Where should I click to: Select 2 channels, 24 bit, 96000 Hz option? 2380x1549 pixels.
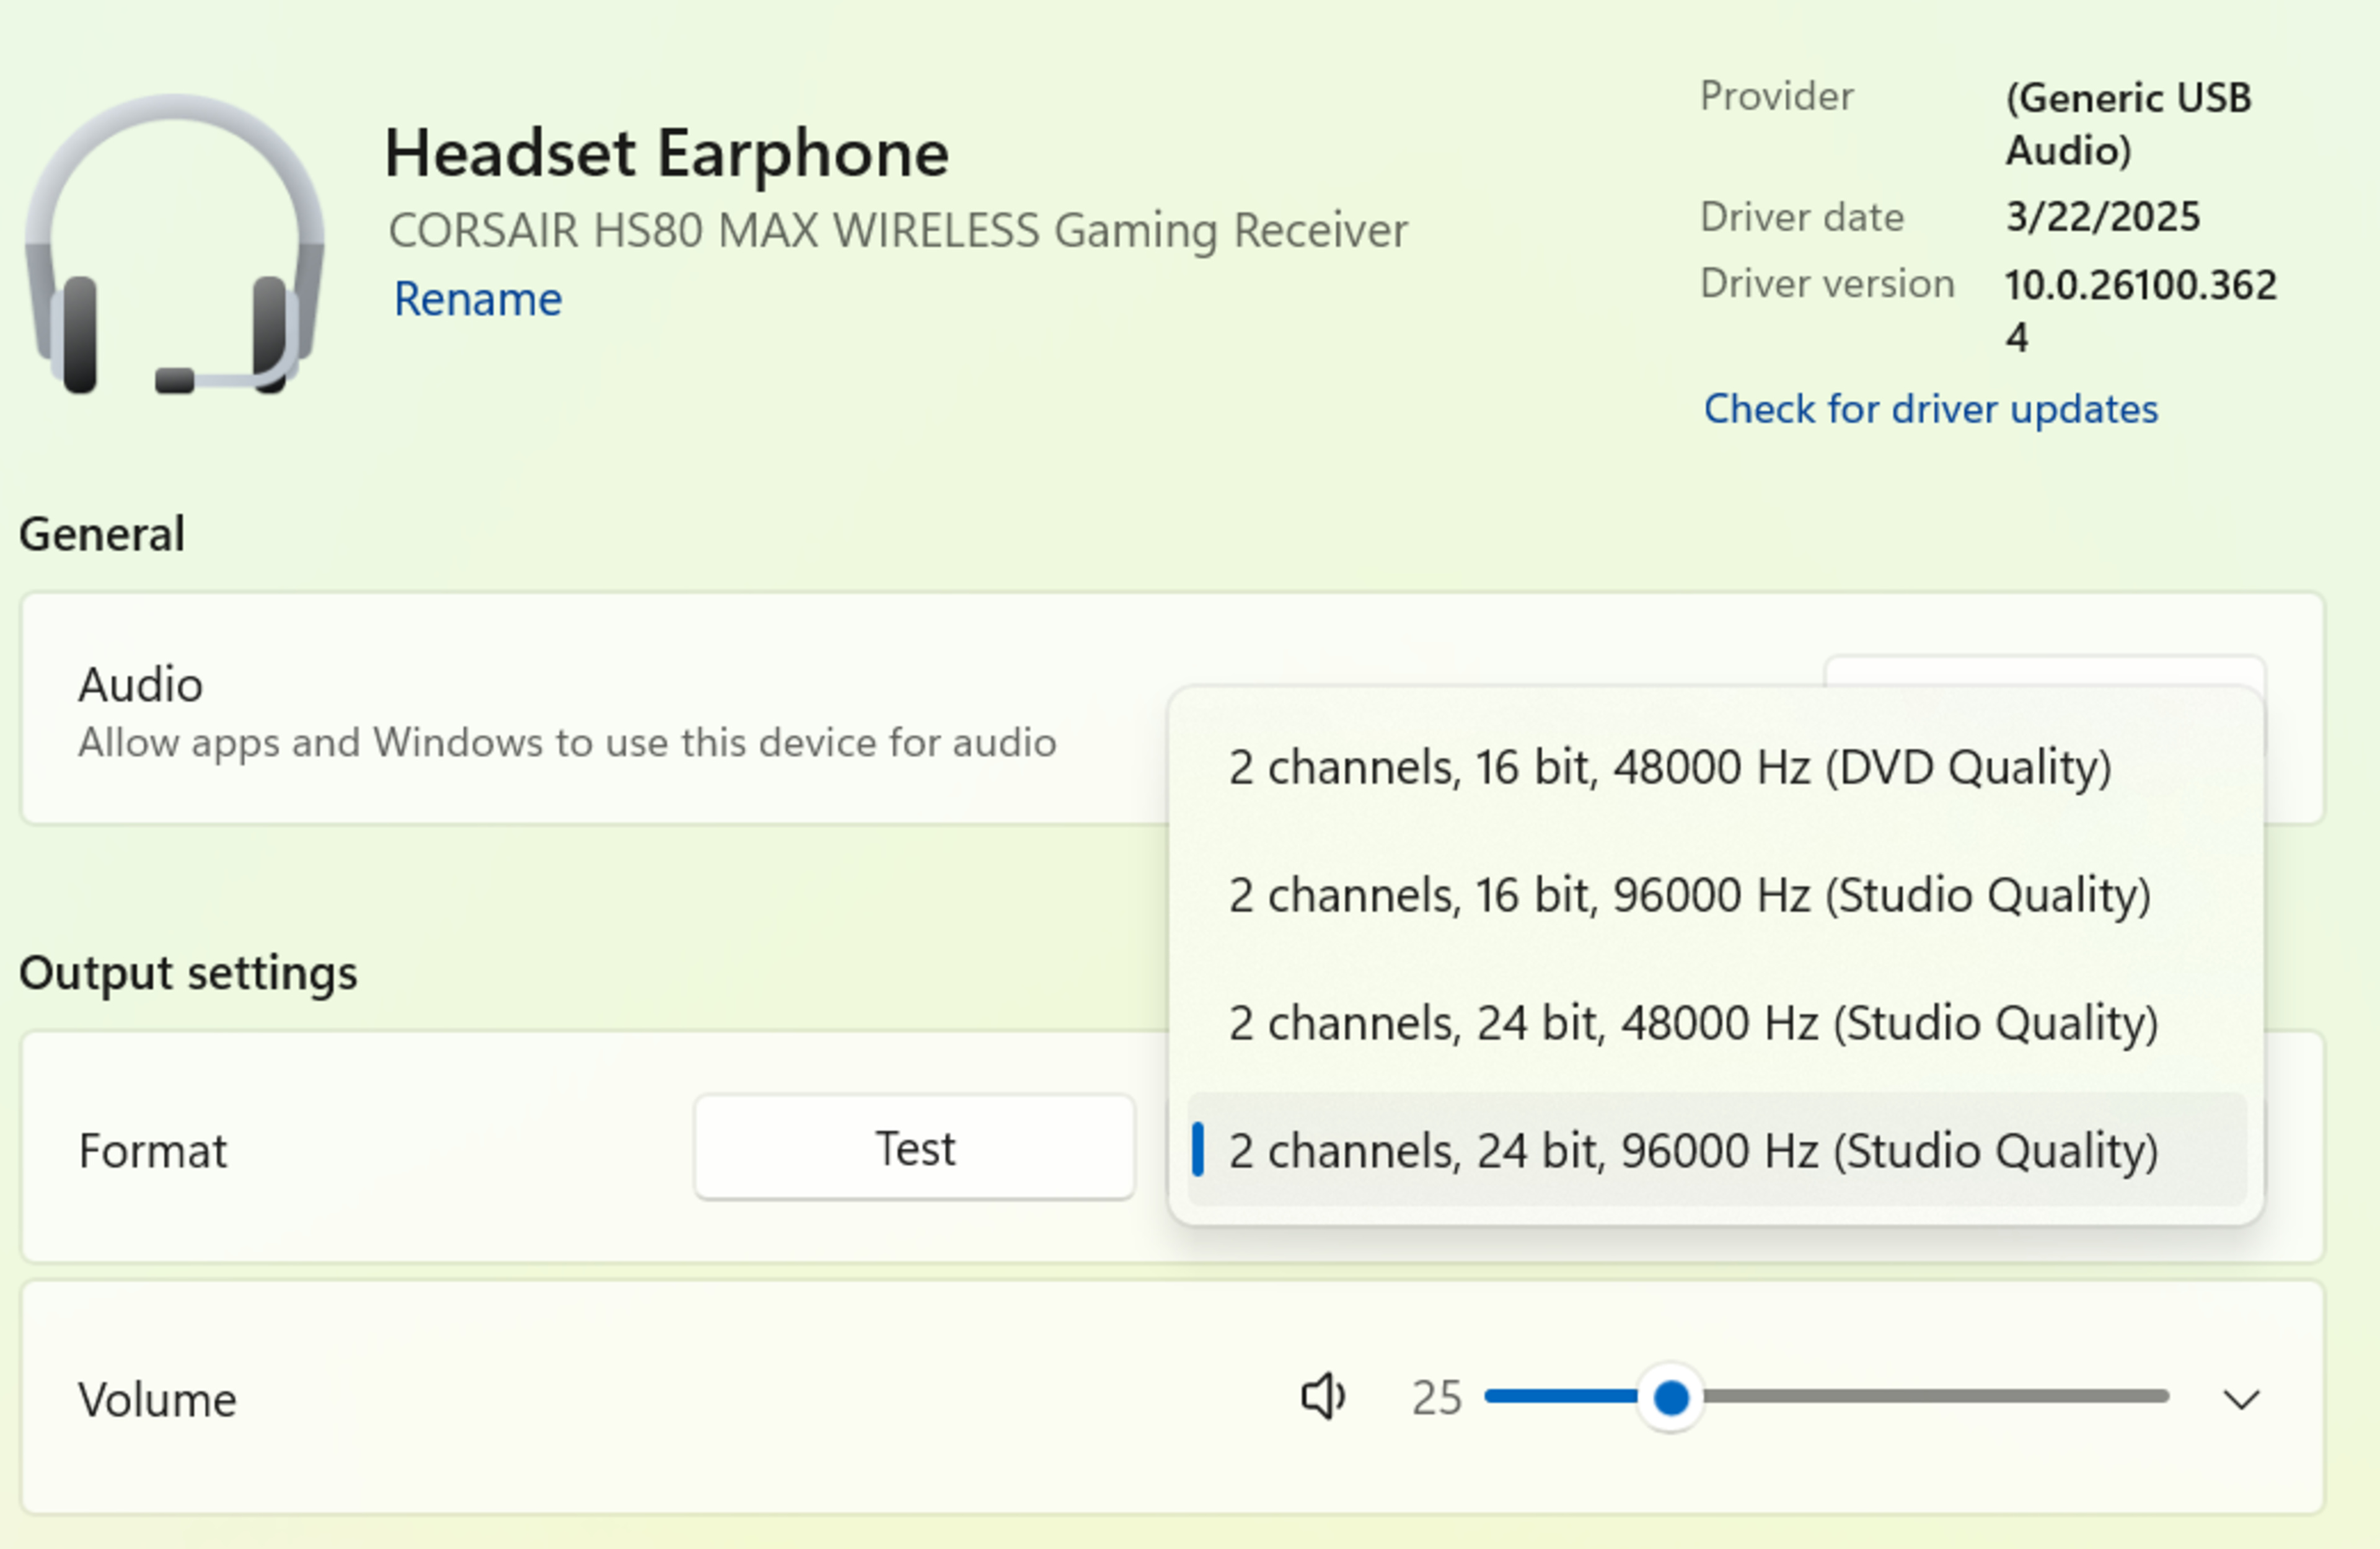(1692, 1151)
